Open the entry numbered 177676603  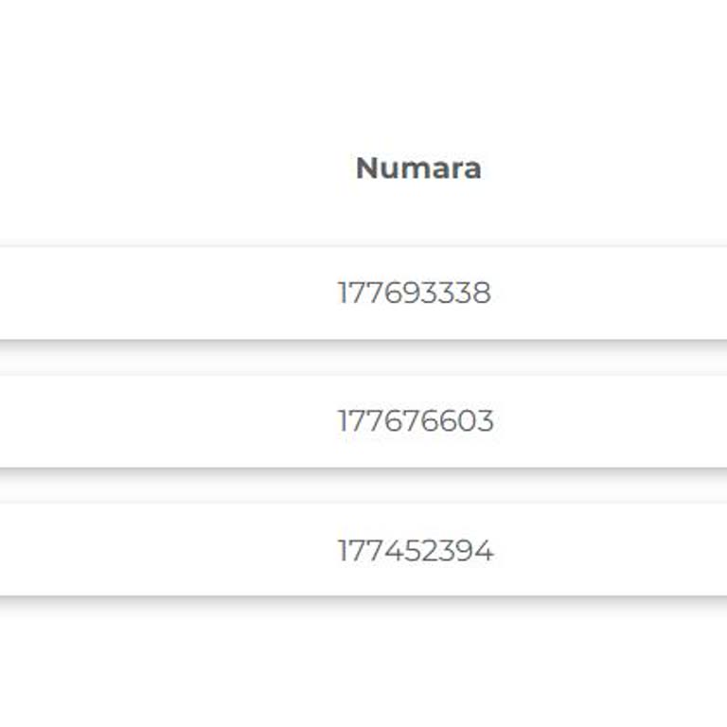(x=416, y=421)
